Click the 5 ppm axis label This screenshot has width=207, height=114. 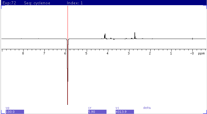coord(86,54)
